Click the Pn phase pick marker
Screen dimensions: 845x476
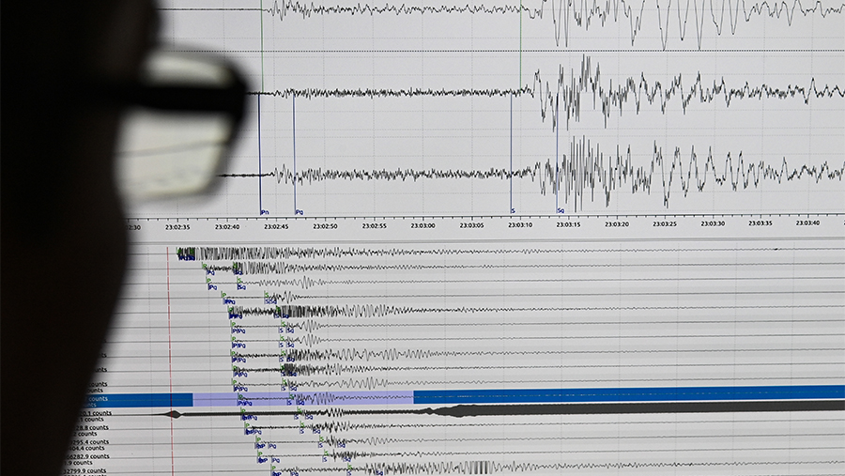coord(265,212)
